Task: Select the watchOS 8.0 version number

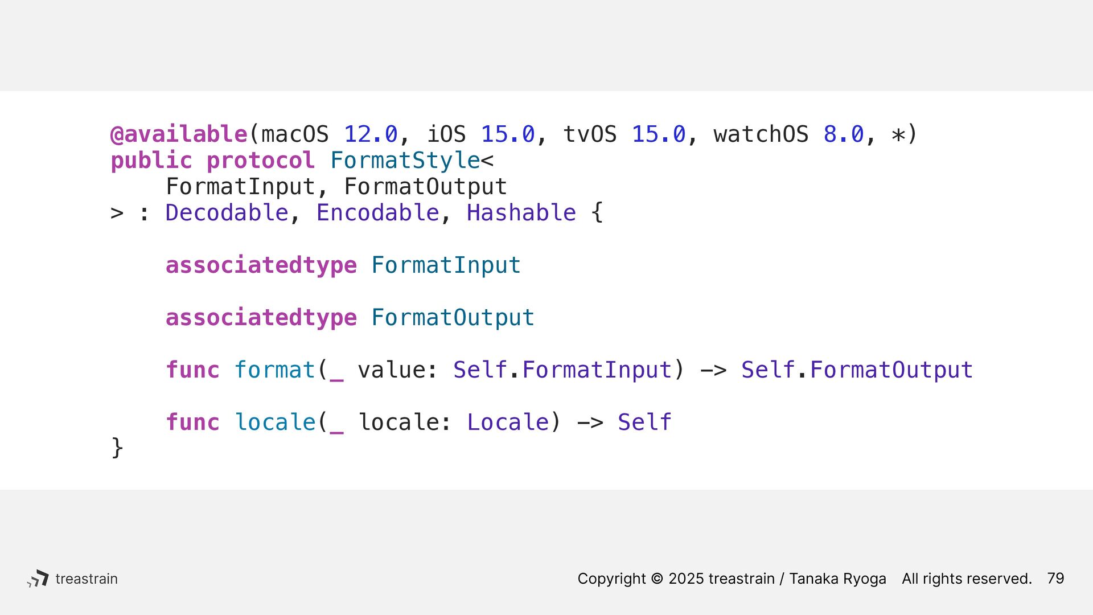Action: (844, 134)
